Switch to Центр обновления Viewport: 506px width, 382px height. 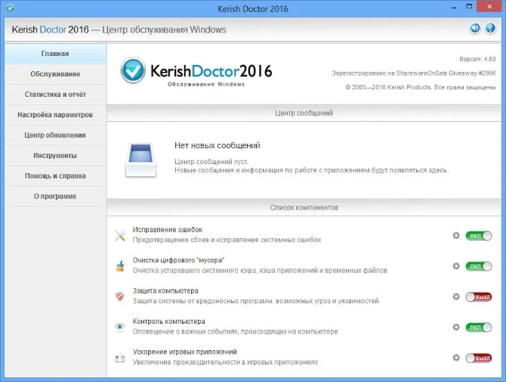[55, 135]
